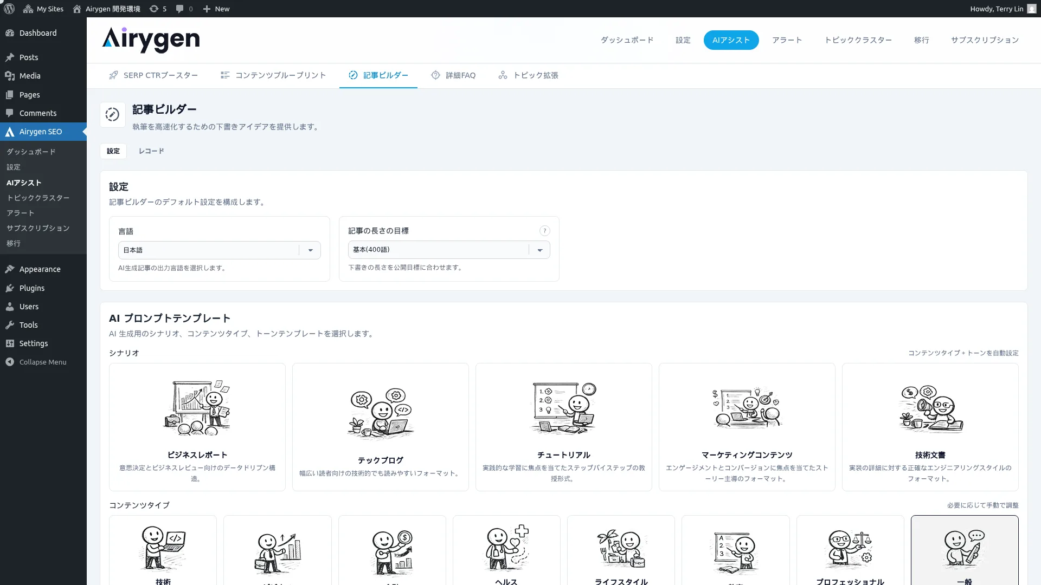Click the Airygen logo in the header
Viewport: 1041px width, 585px height.
(x=151, y=40)
